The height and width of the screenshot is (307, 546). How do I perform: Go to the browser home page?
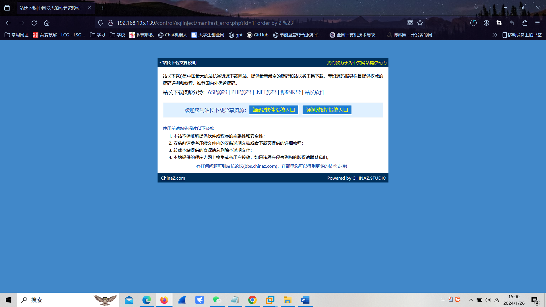click(x=47, y=23)
